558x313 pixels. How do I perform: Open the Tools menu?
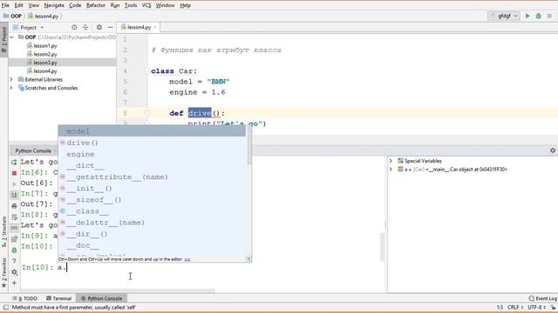(131, 5)
